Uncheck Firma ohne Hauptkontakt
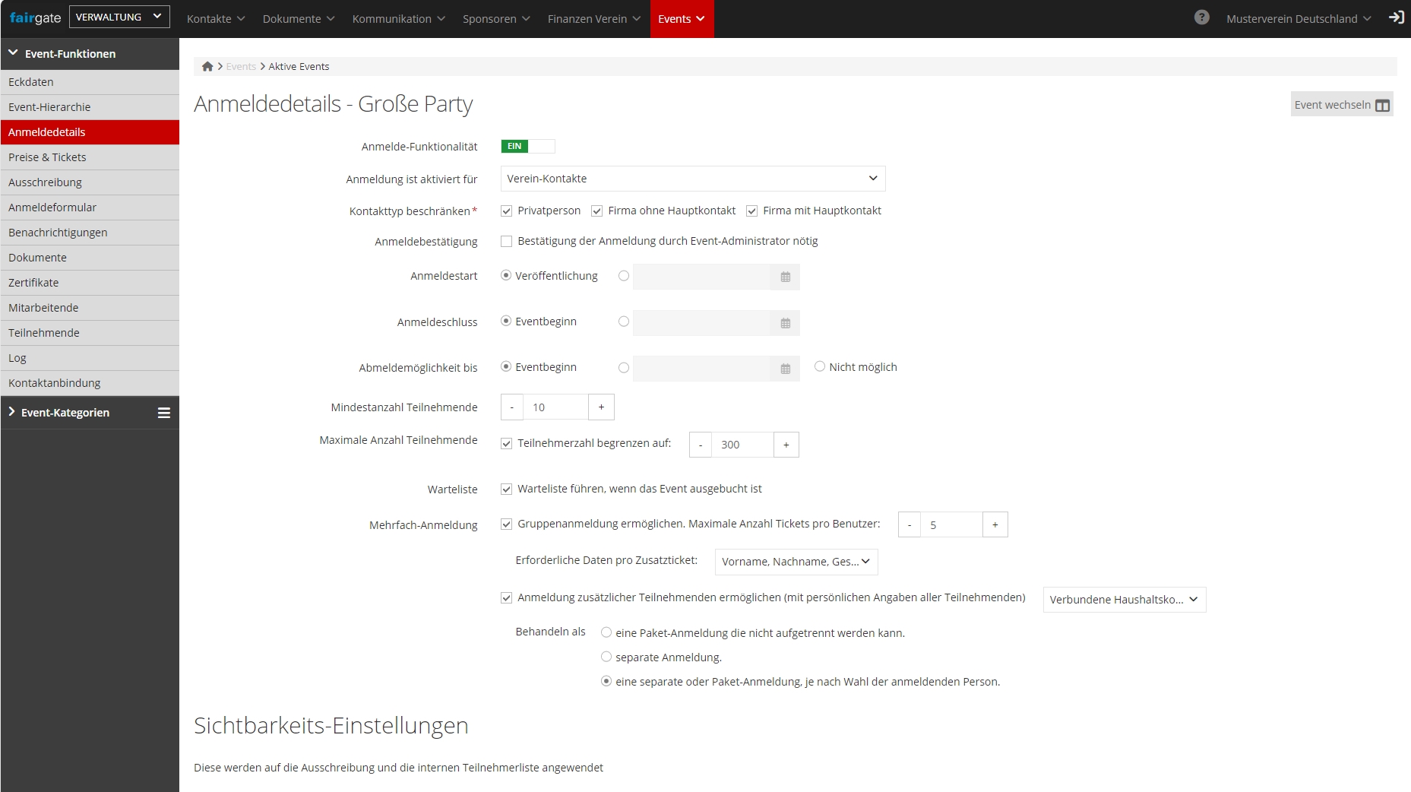This screenshot has height=792, width=1411. [x=597, y=211]
